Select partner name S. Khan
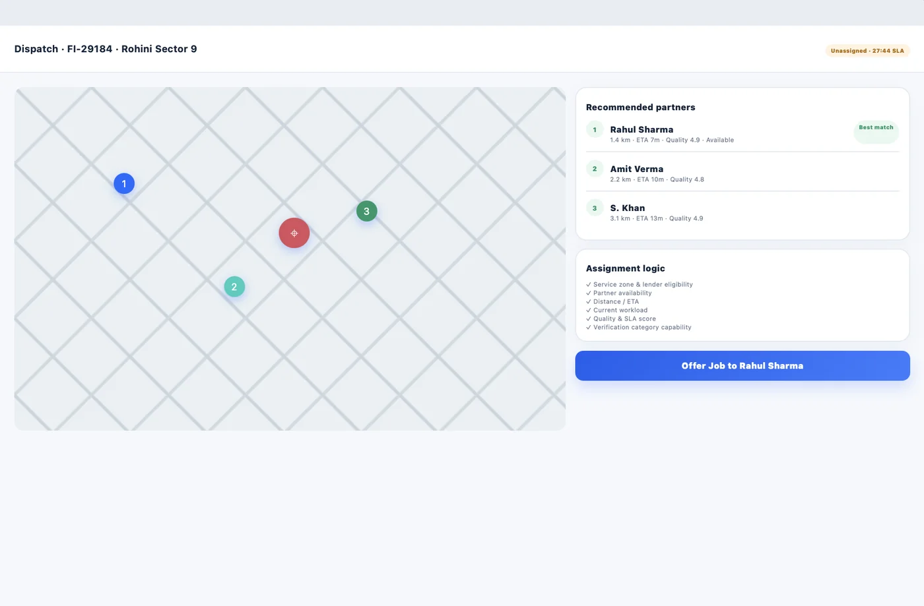This screenshot has width=924, height=606. (628, 208)
